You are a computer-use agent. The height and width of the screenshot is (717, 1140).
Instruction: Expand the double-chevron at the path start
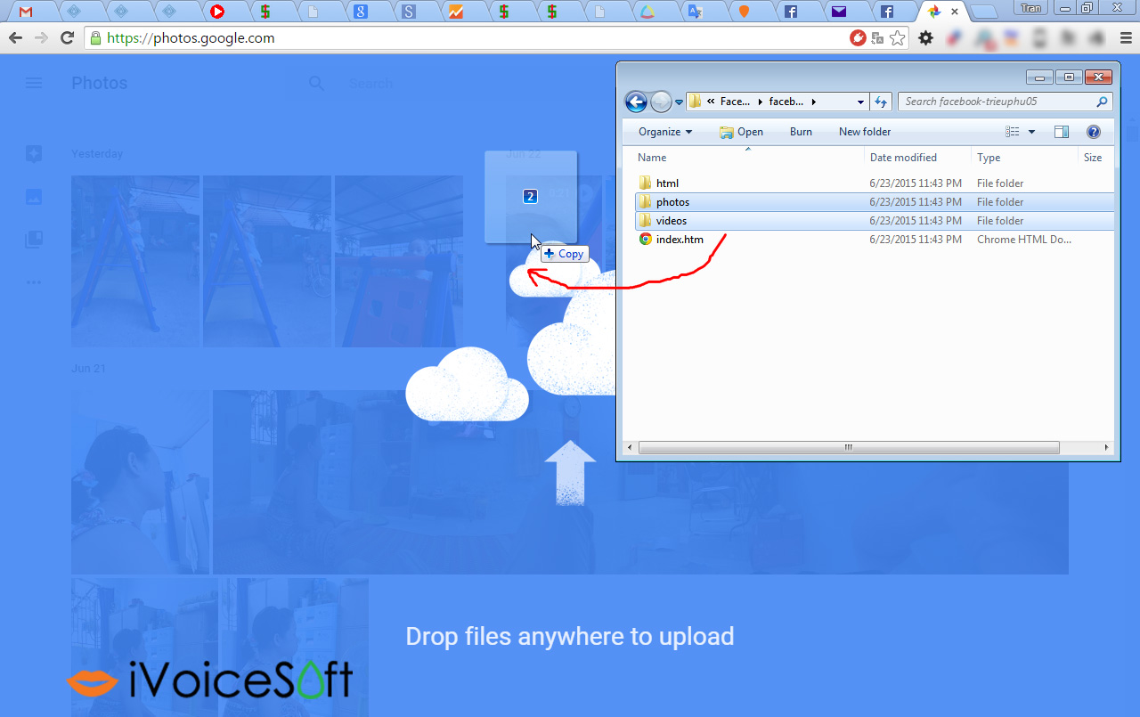tap(711, 102)
